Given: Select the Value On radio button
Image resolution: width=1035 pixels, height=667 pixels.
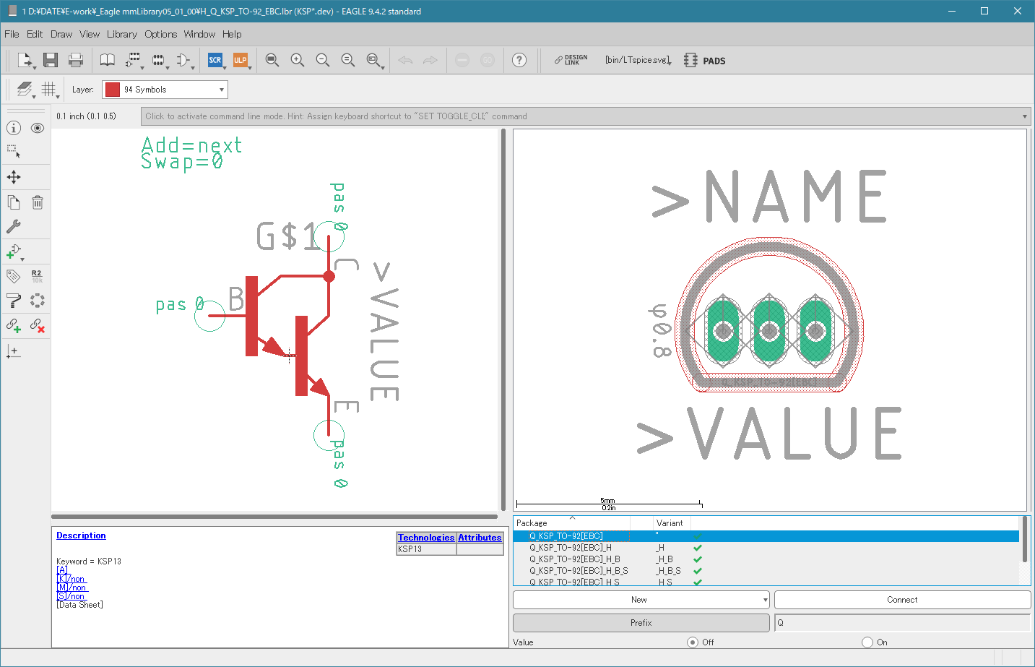Looking at the screenshot, I should coord(867,642).
